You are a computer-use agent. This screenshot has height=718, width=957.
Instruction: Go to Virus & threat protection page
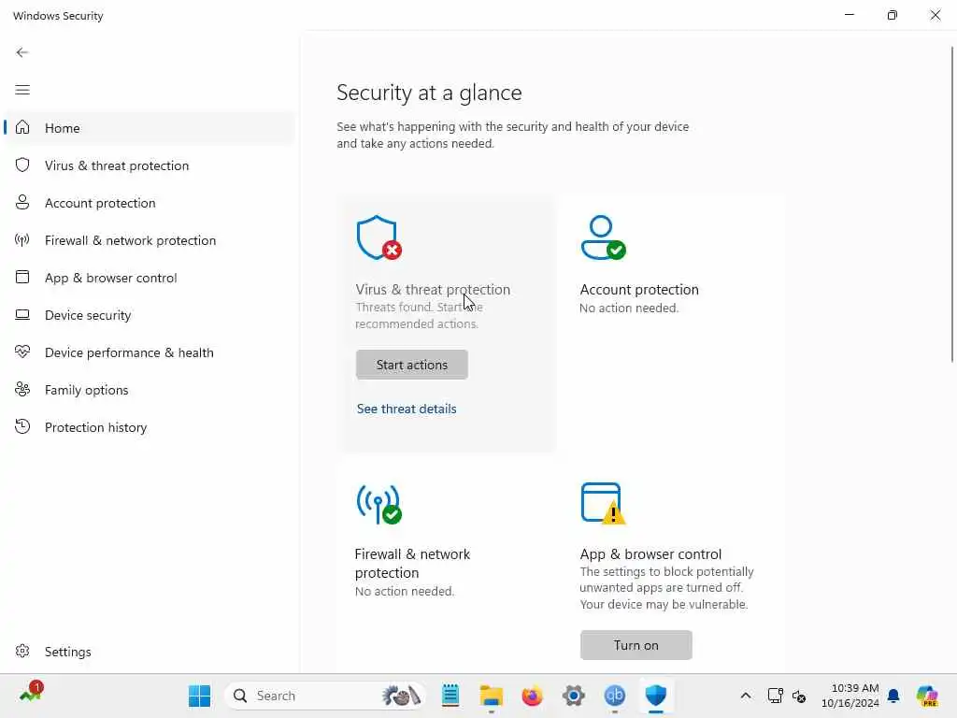(150, 165)
